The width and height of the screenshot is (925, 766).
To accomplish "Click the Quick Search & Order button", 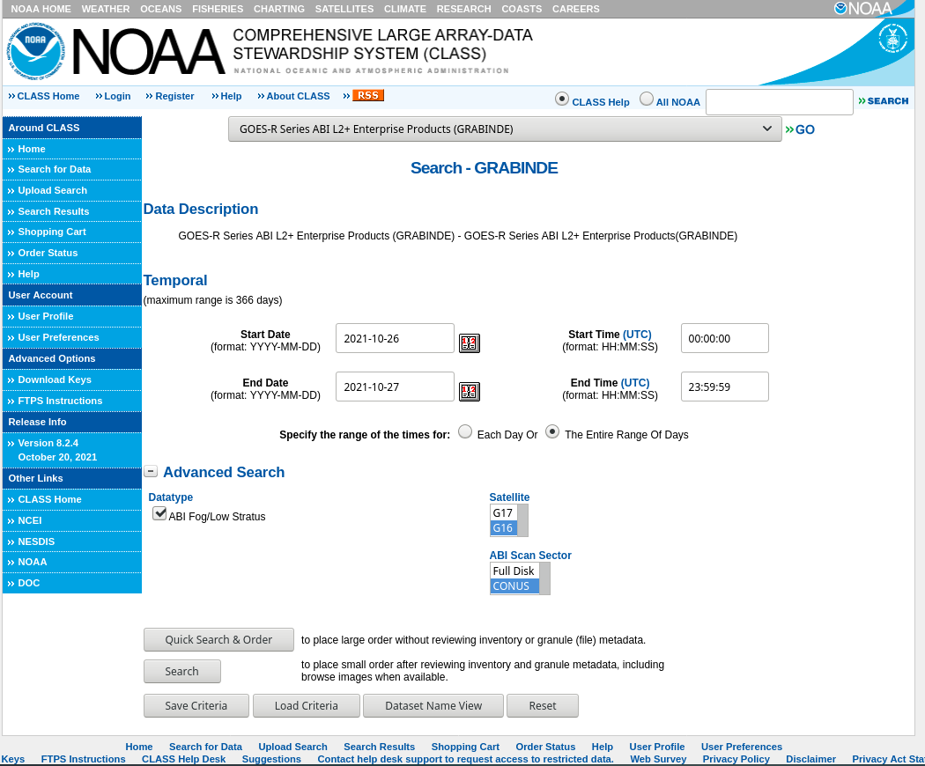I will point(218,640).
